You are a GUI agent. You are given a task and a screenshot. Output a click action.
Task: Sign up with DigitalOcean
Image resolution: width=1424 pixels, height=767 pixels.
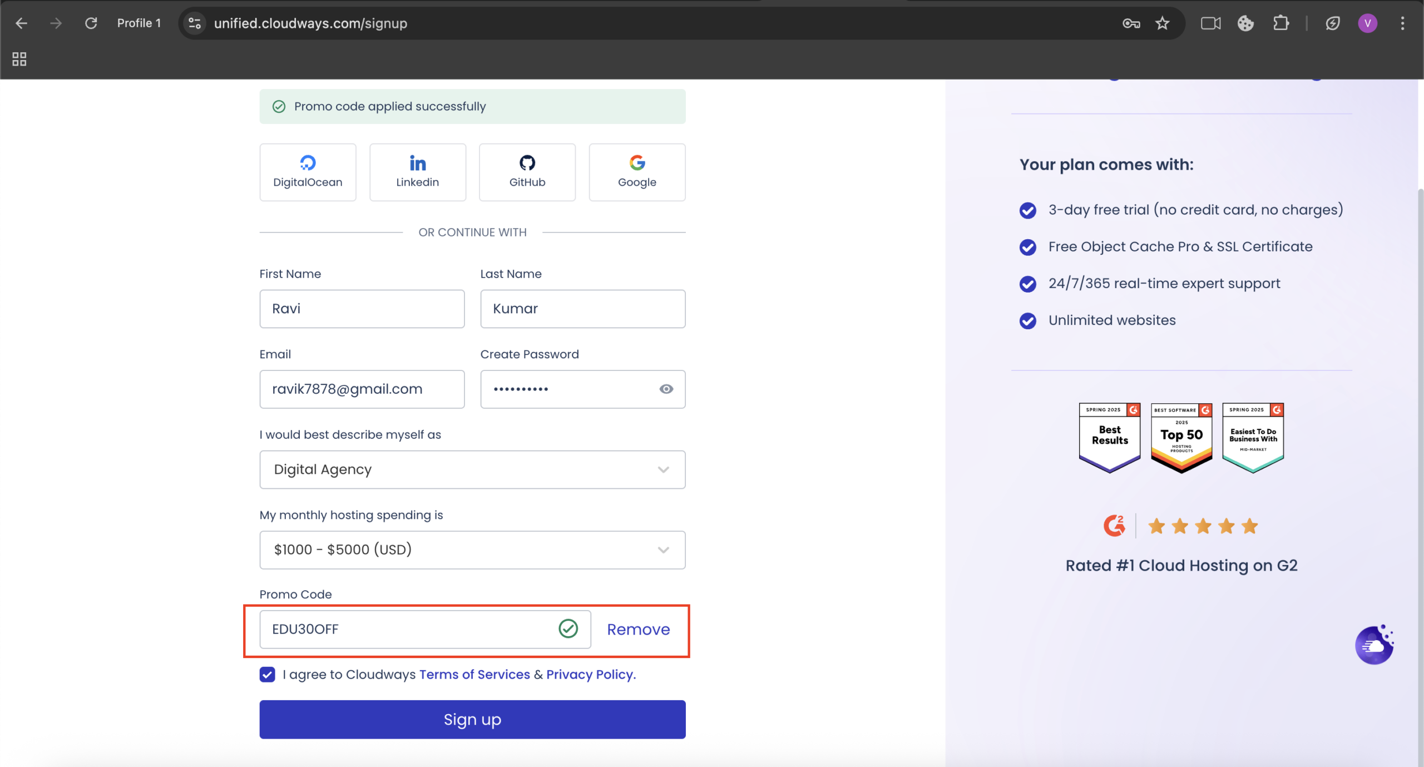[x=308, y=172]
